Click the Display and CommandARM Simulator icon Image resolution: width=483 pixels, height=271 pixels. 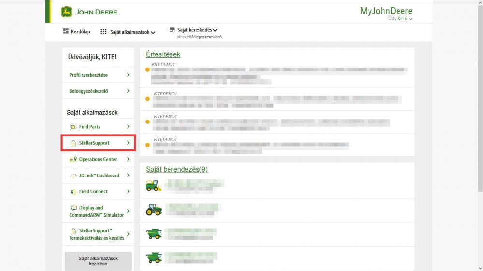click(x=73, y=208)
